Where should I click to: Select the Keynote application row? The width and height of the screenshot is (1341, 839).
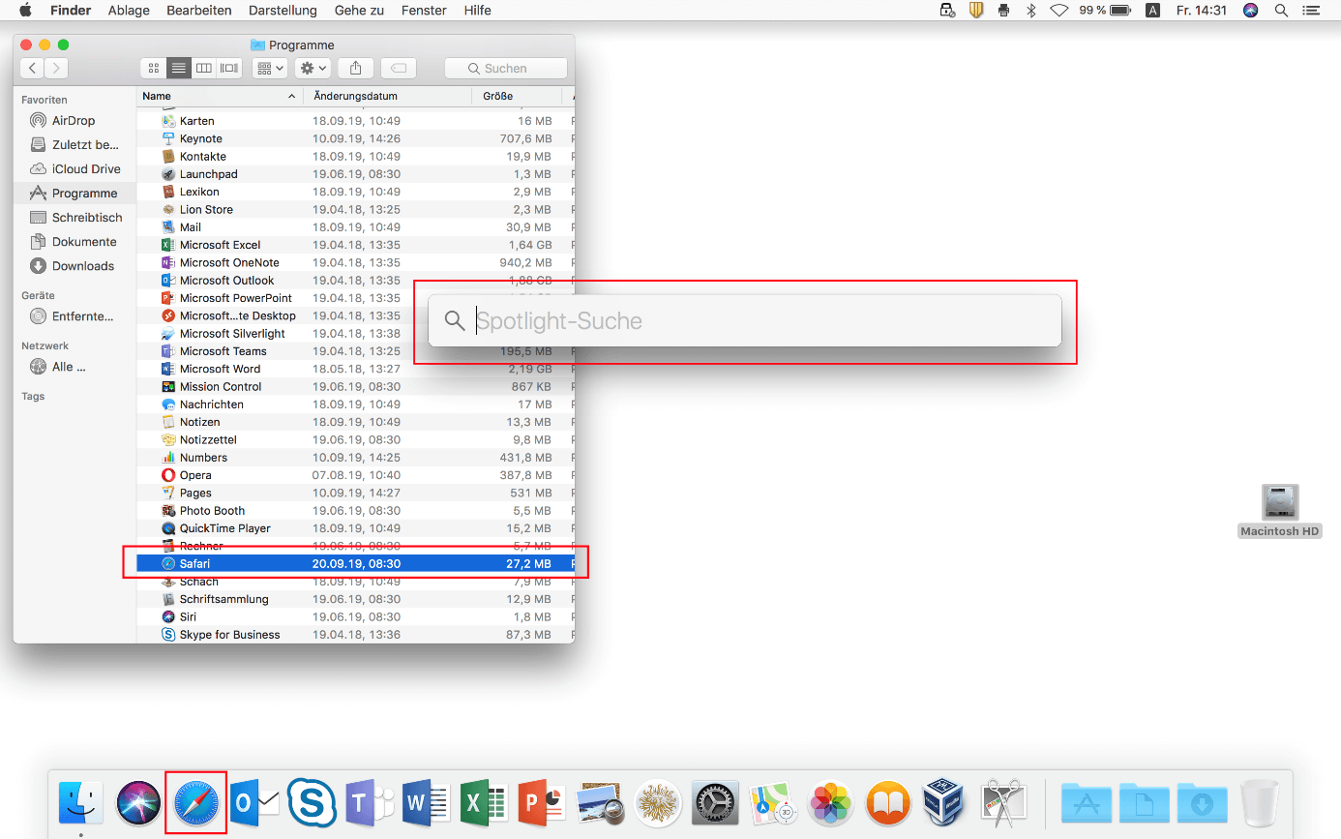coord(355,138)
